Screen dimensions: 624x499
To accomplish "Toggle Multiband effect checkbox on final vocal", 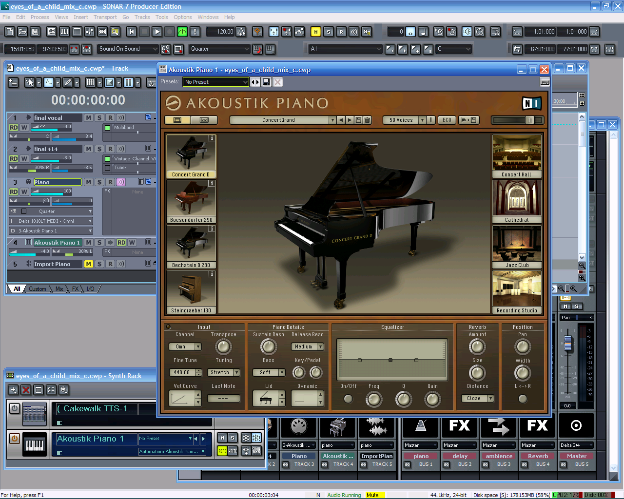I will (108, 128).
